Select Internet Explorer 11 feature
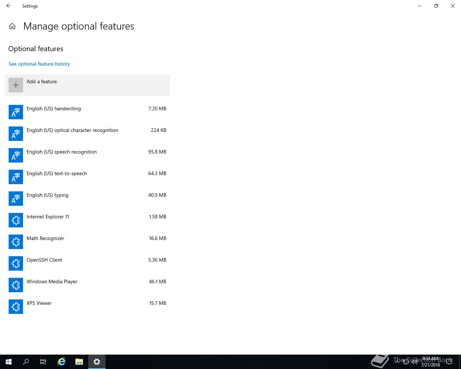Viewport: 461px width, 369px height. (88, 220)
